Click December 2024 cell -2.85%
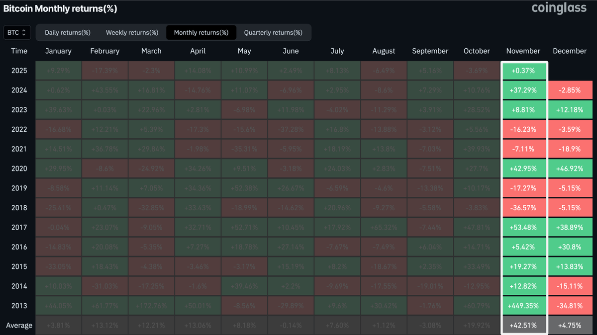The width and height of the screenshot is (597, 335). (x=570, y=90)
